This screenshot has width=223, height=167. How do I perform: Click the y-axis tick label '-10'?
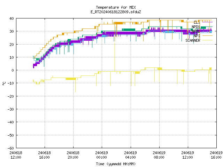coord(11,83)
